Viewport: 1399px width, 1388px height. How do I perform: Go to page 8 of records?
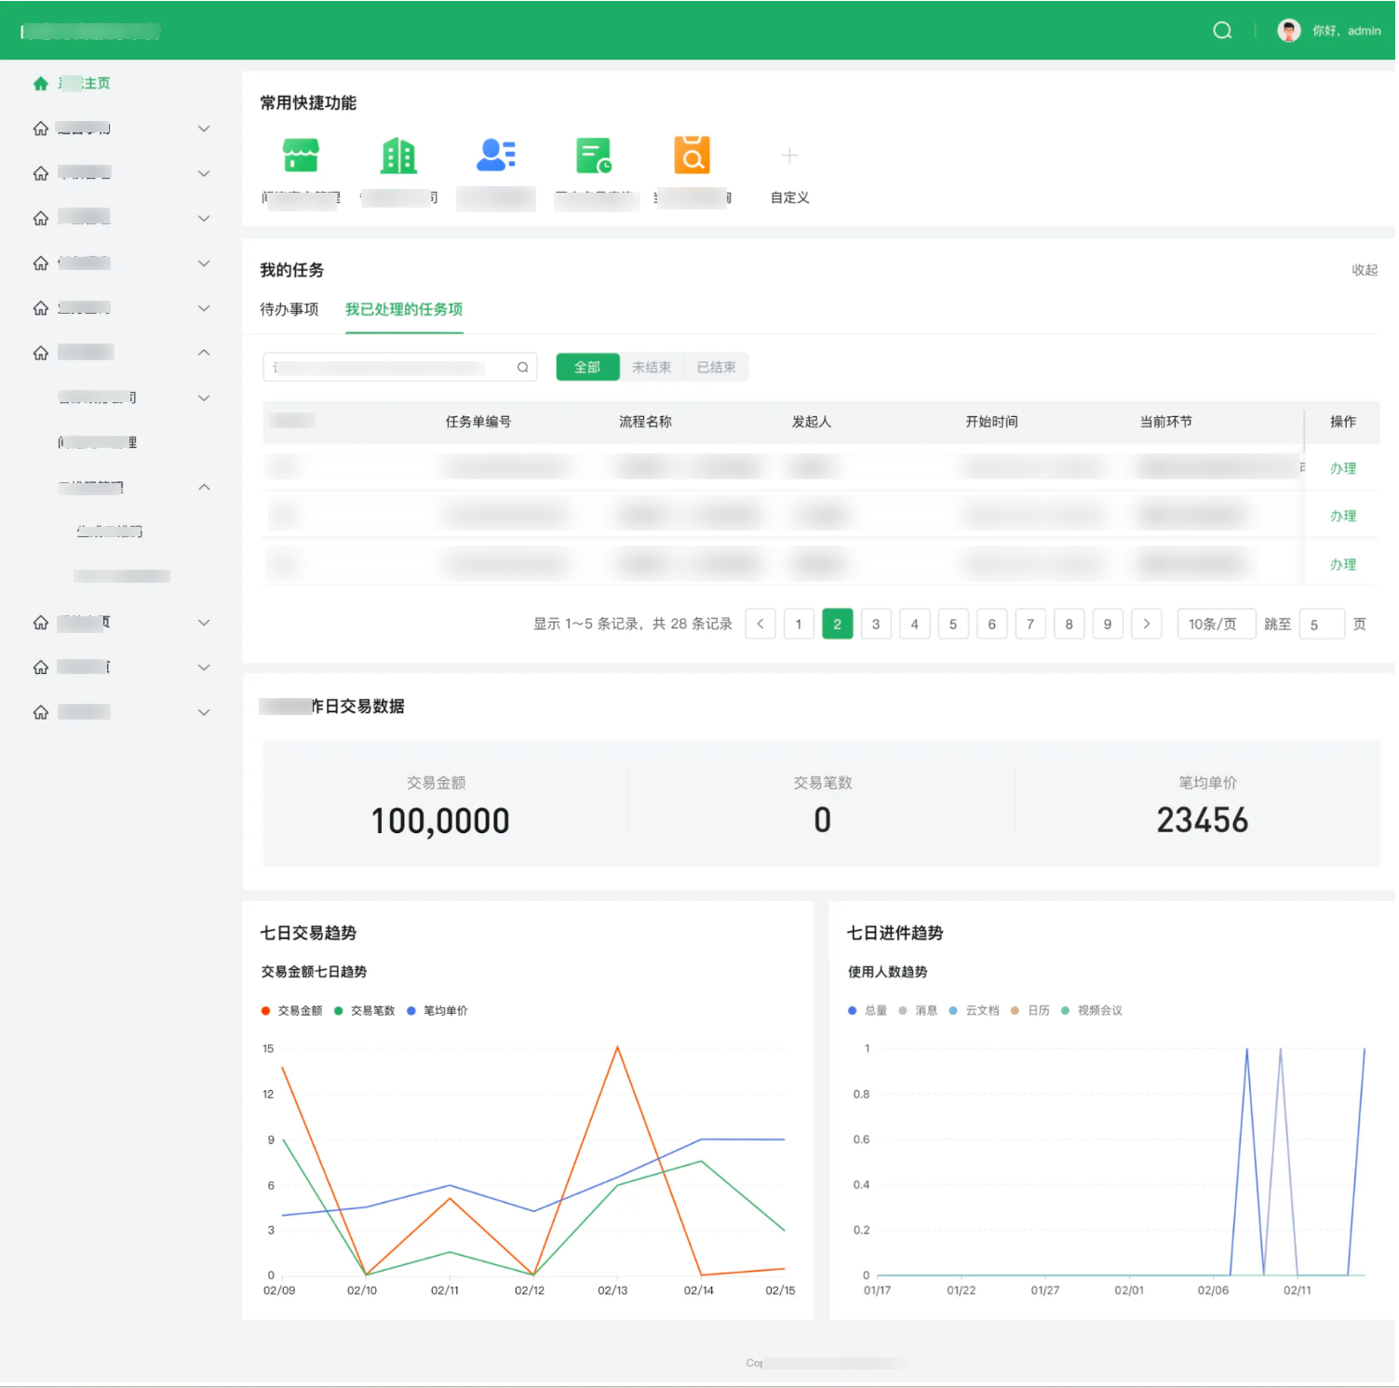tap(1069, 624)
